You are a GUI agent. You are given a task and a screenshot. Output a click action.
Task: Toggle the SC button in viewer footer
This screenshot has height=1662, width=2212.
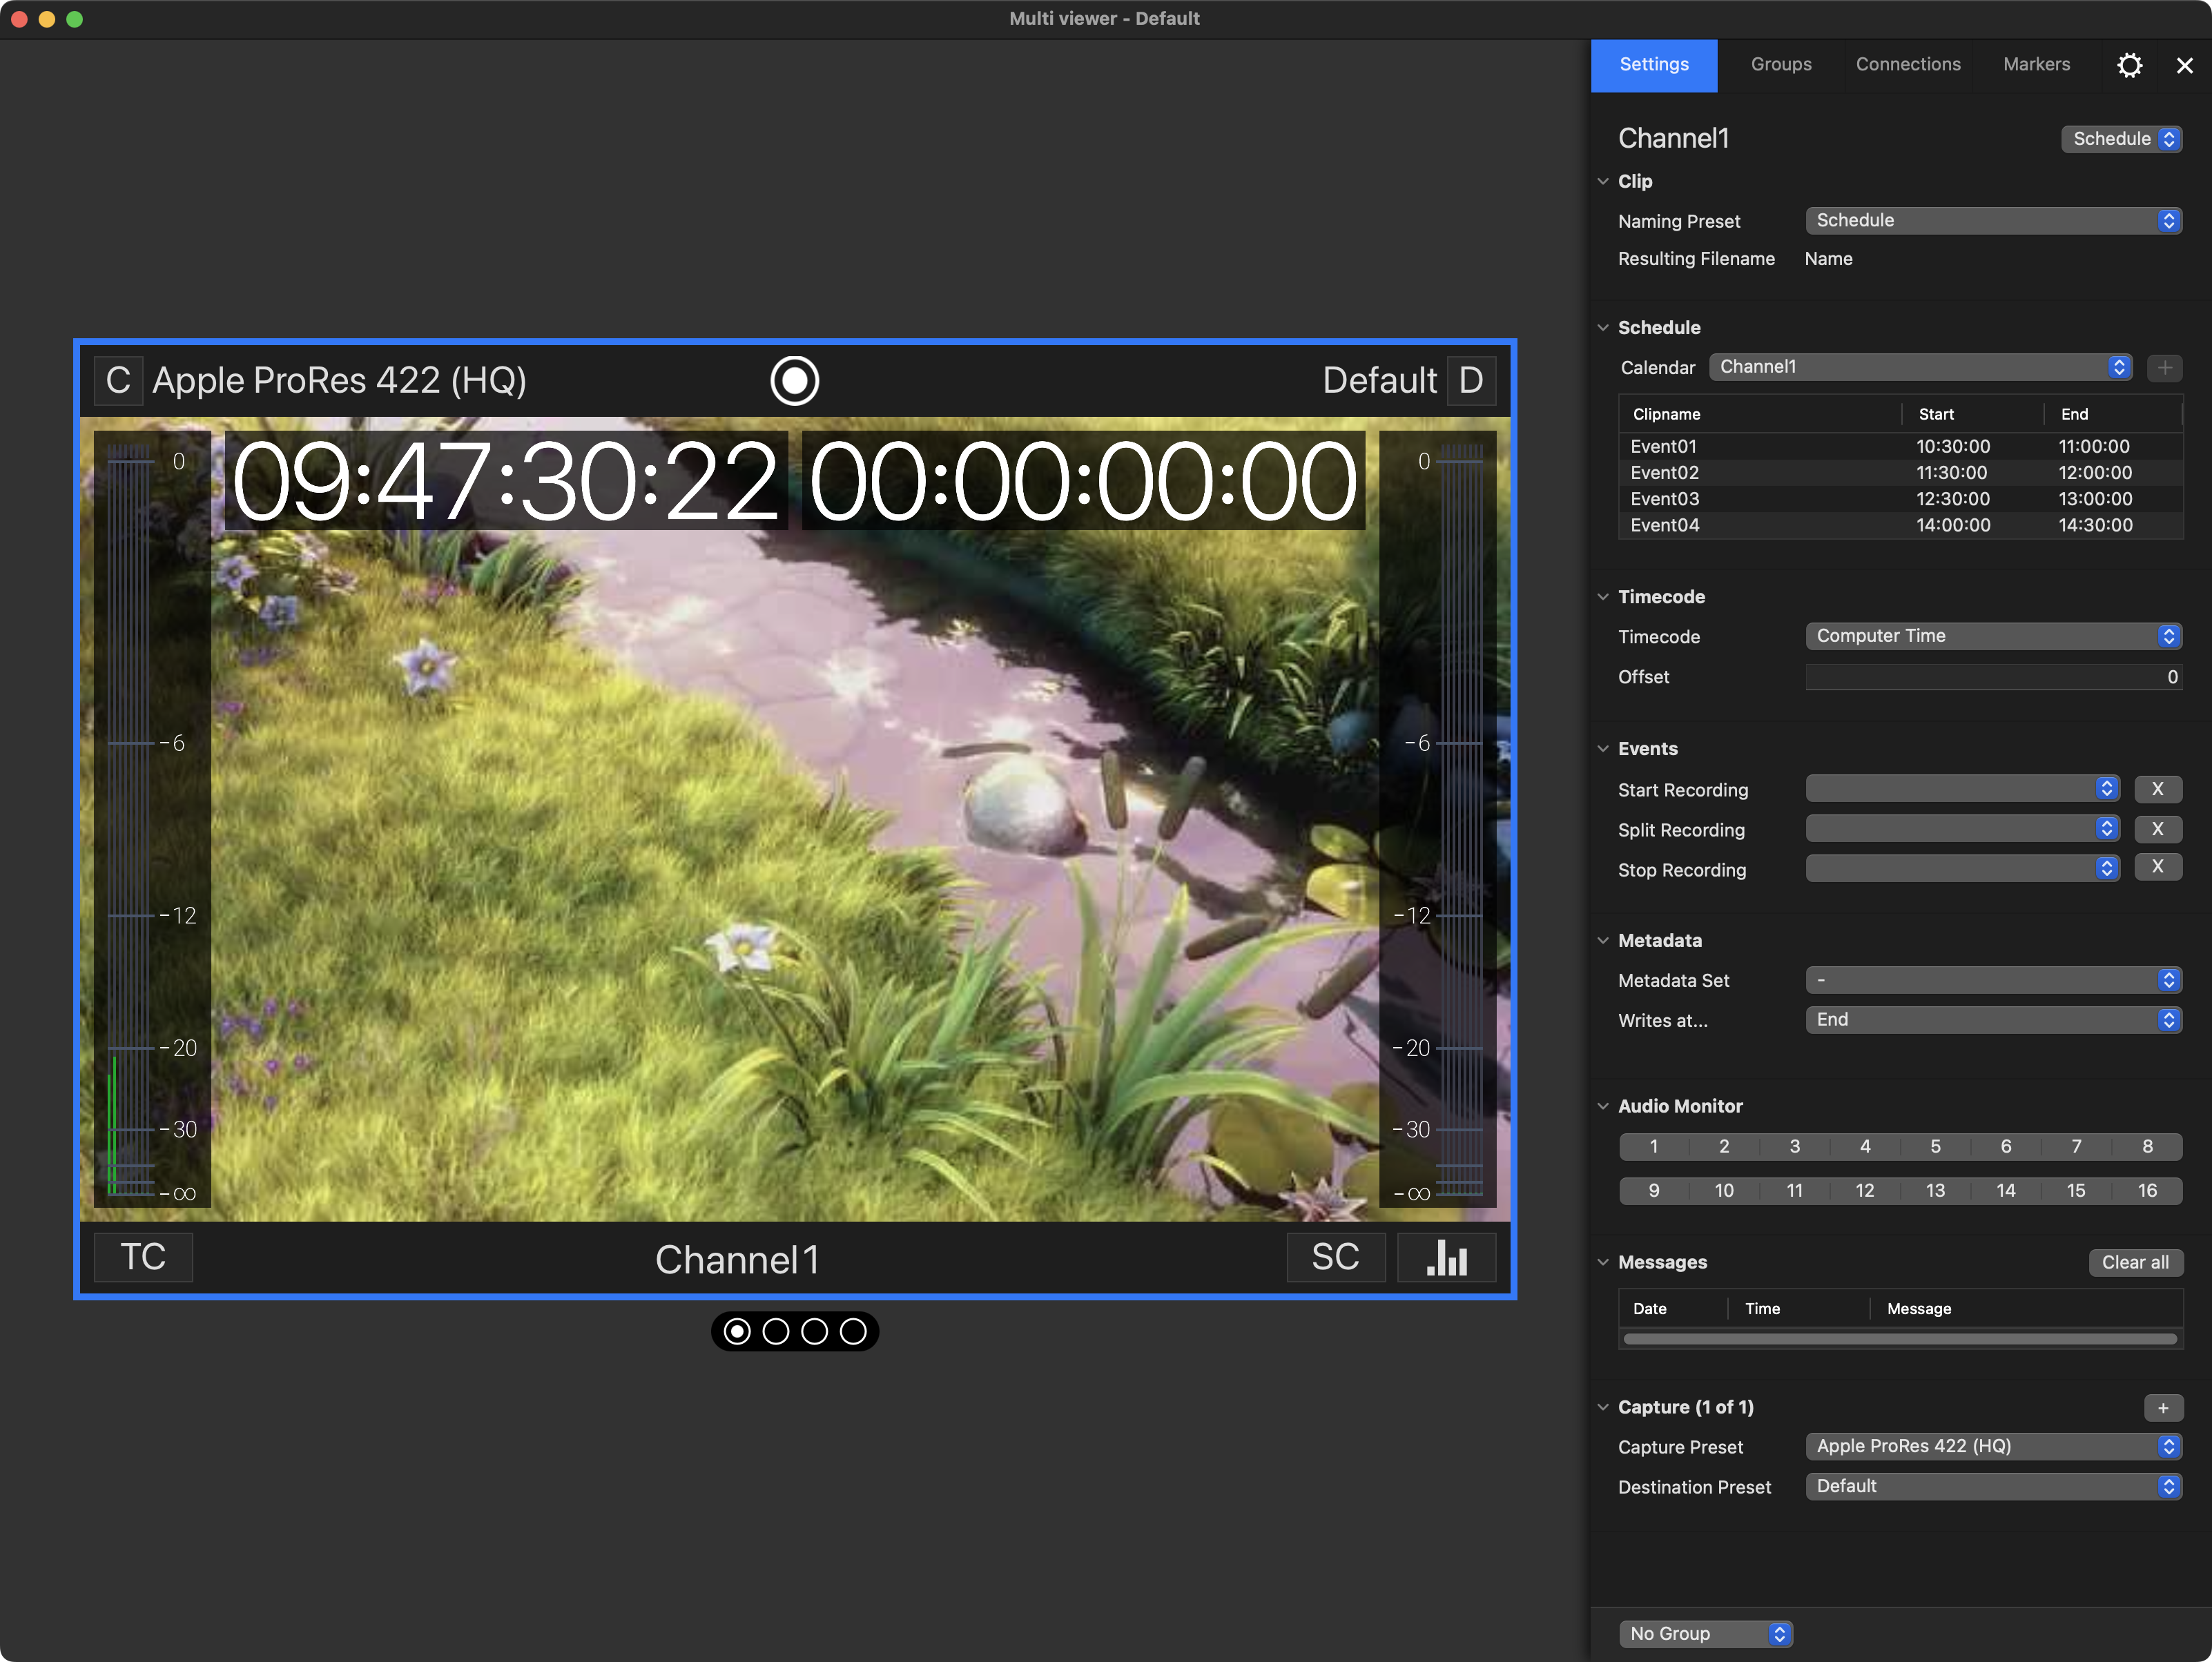point(1336,1257)
